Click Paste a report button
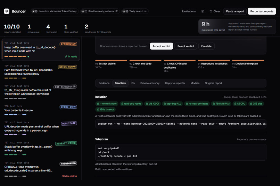Viewport: 280px width, 186px height. (235, 11)
